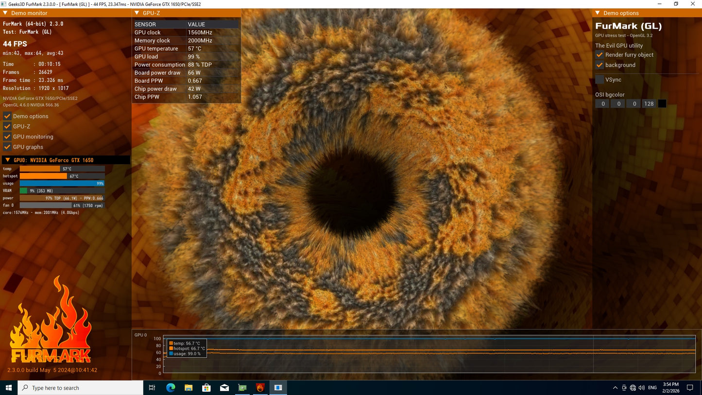Enable the VSync checkbox
This screenshot has width=702, height=395.
[x=599, y=80]
